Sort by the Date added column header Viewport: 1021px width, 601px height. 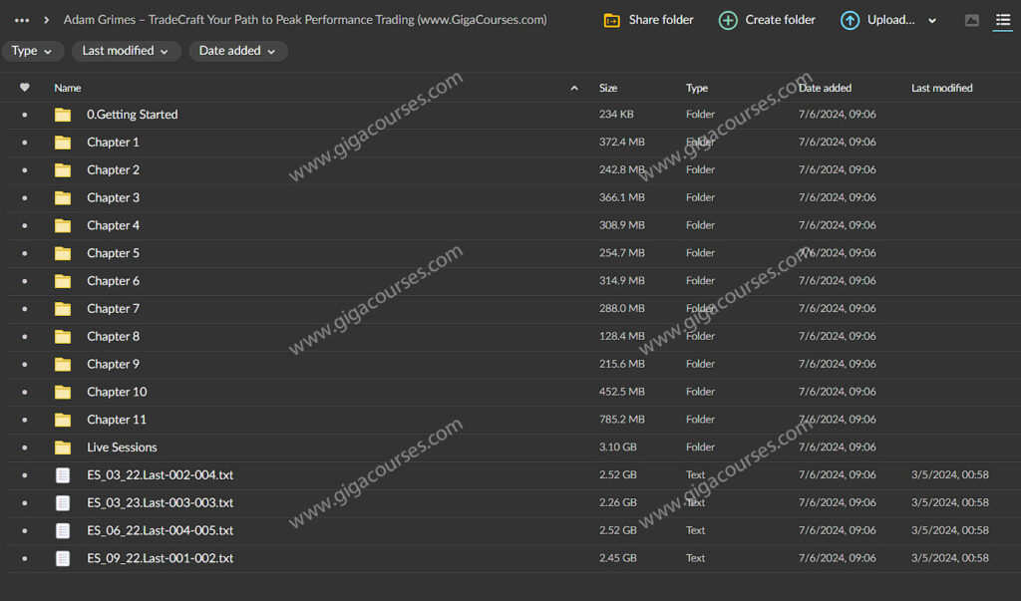[825, 88]
